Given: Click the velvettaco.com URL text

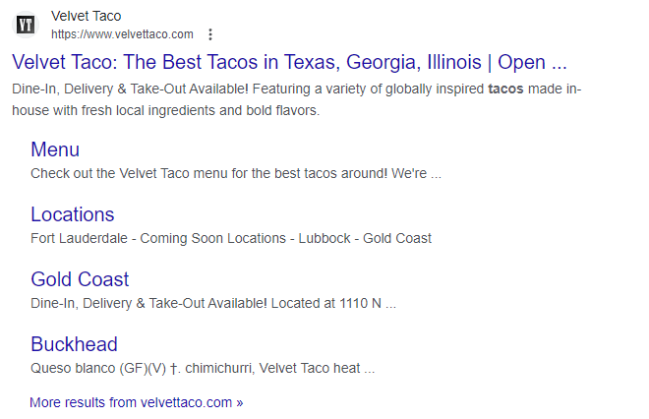Looking at the screenshot, I should 122,34.
